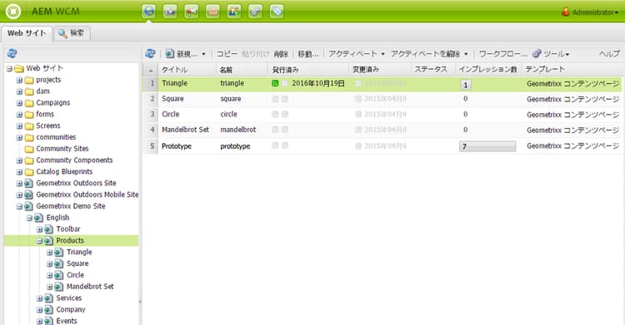
Task: Select the Screens folder in the tree
Action: pos(47,126)
